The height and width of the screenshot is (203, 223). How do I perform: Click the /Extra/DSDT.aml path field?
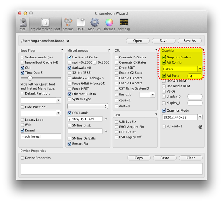point(85,119)
